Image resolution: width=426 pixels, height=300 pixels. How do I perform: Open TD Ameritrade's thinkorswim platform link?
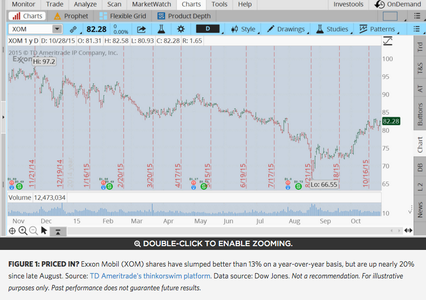pos(150,276)
